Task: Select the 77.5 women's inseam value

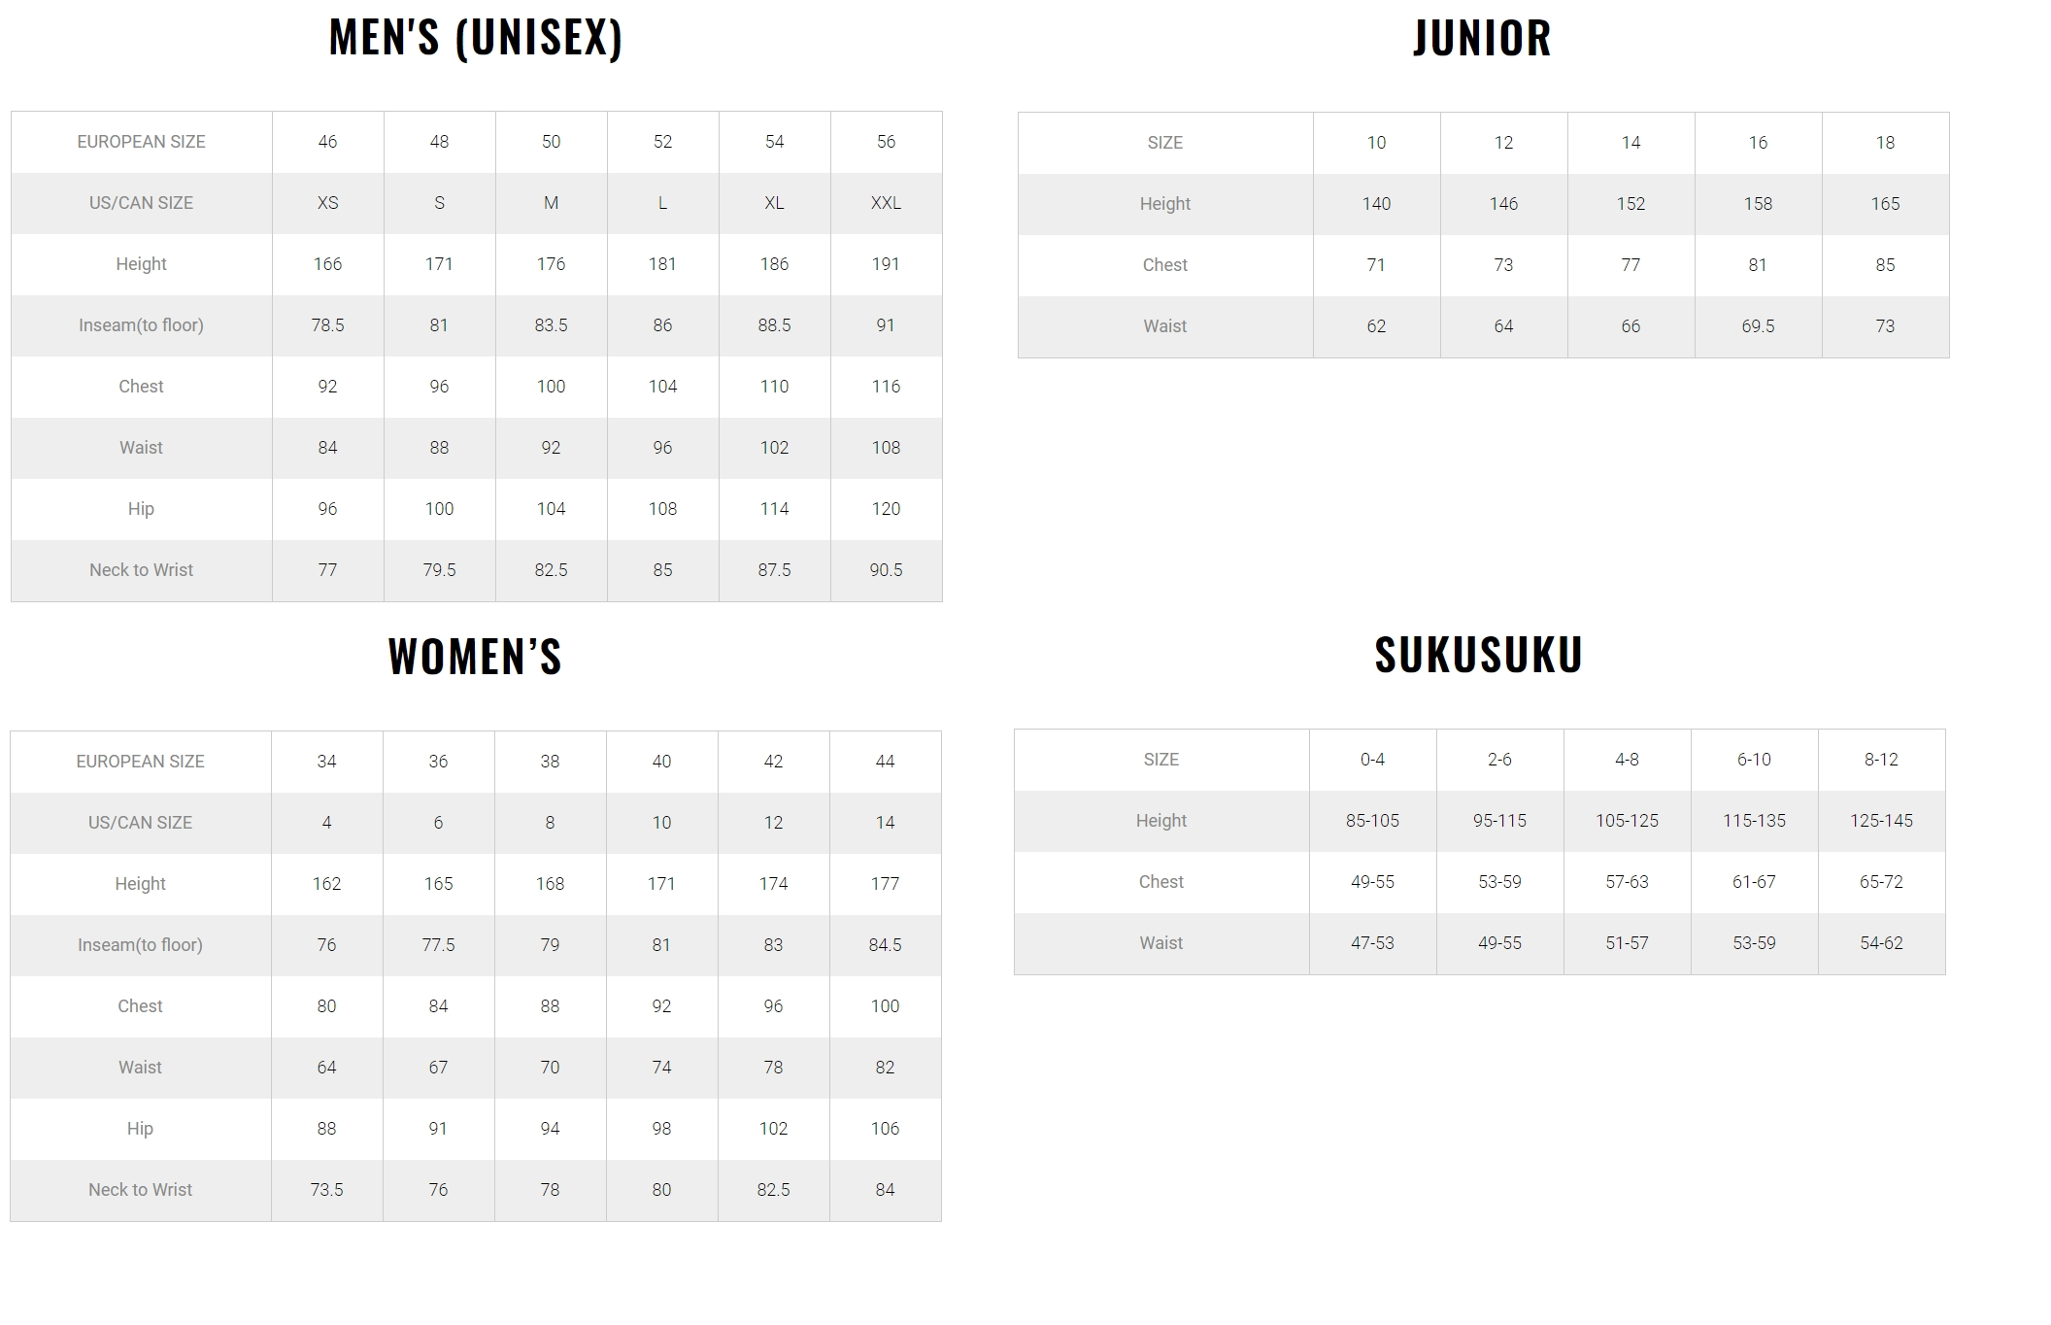Action: point(438,945)
